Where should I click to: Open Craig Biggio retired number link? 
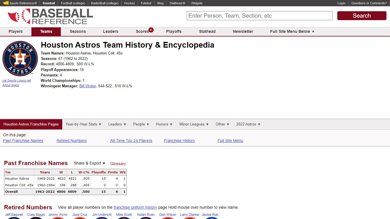click(x=36, y=215)
